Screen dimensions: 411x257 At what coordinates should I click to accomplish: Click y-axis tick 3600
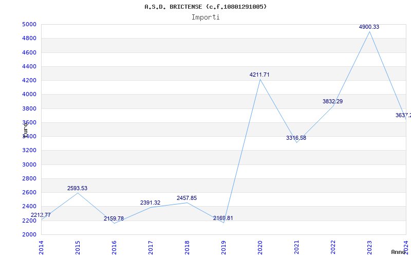pyautogui.click(x=29, y=122)
